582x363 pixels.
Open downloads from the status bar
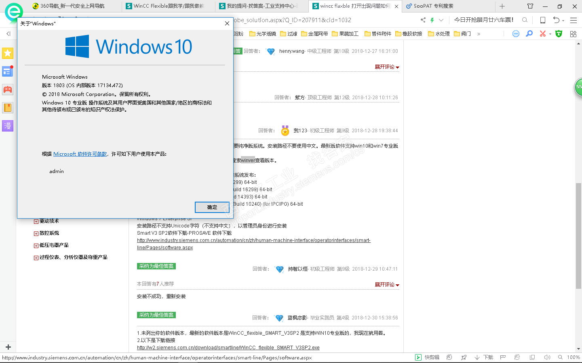tap(484, 357)
